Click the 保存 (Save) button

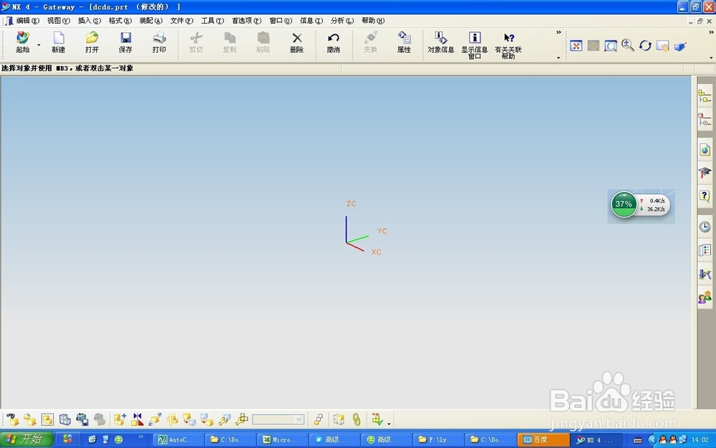125,42
